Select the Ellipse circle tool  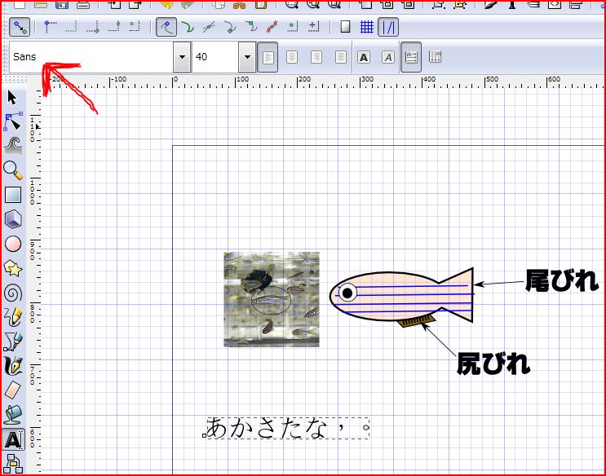(x=13, y=244)
